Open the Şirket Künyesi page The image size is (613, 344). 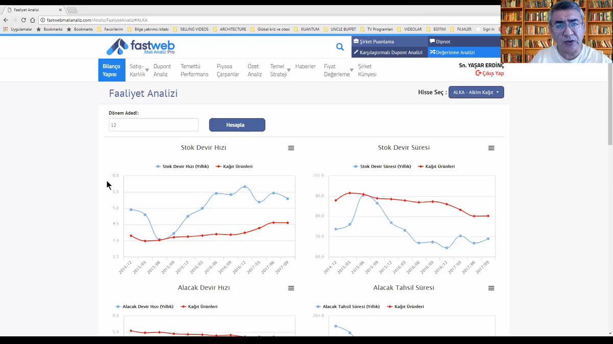367,70
